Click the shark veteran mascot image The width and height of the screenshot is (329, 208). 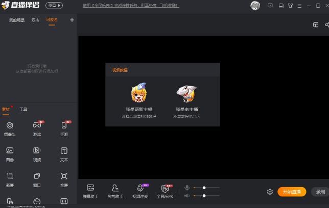tap(186, 93)
